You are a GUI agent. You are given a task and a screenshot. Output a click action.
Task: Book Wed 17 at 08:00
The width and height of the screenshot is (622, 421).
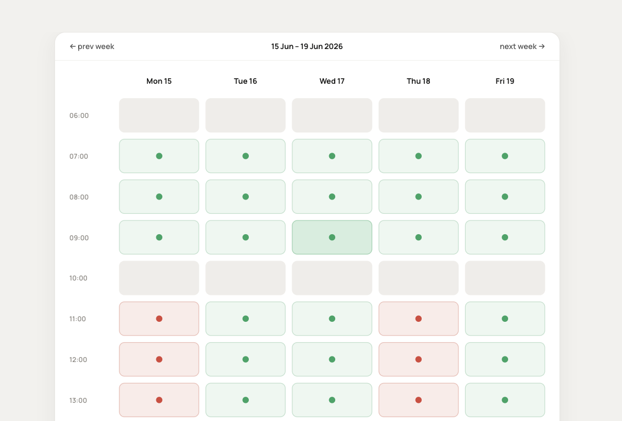coord(332,197)
